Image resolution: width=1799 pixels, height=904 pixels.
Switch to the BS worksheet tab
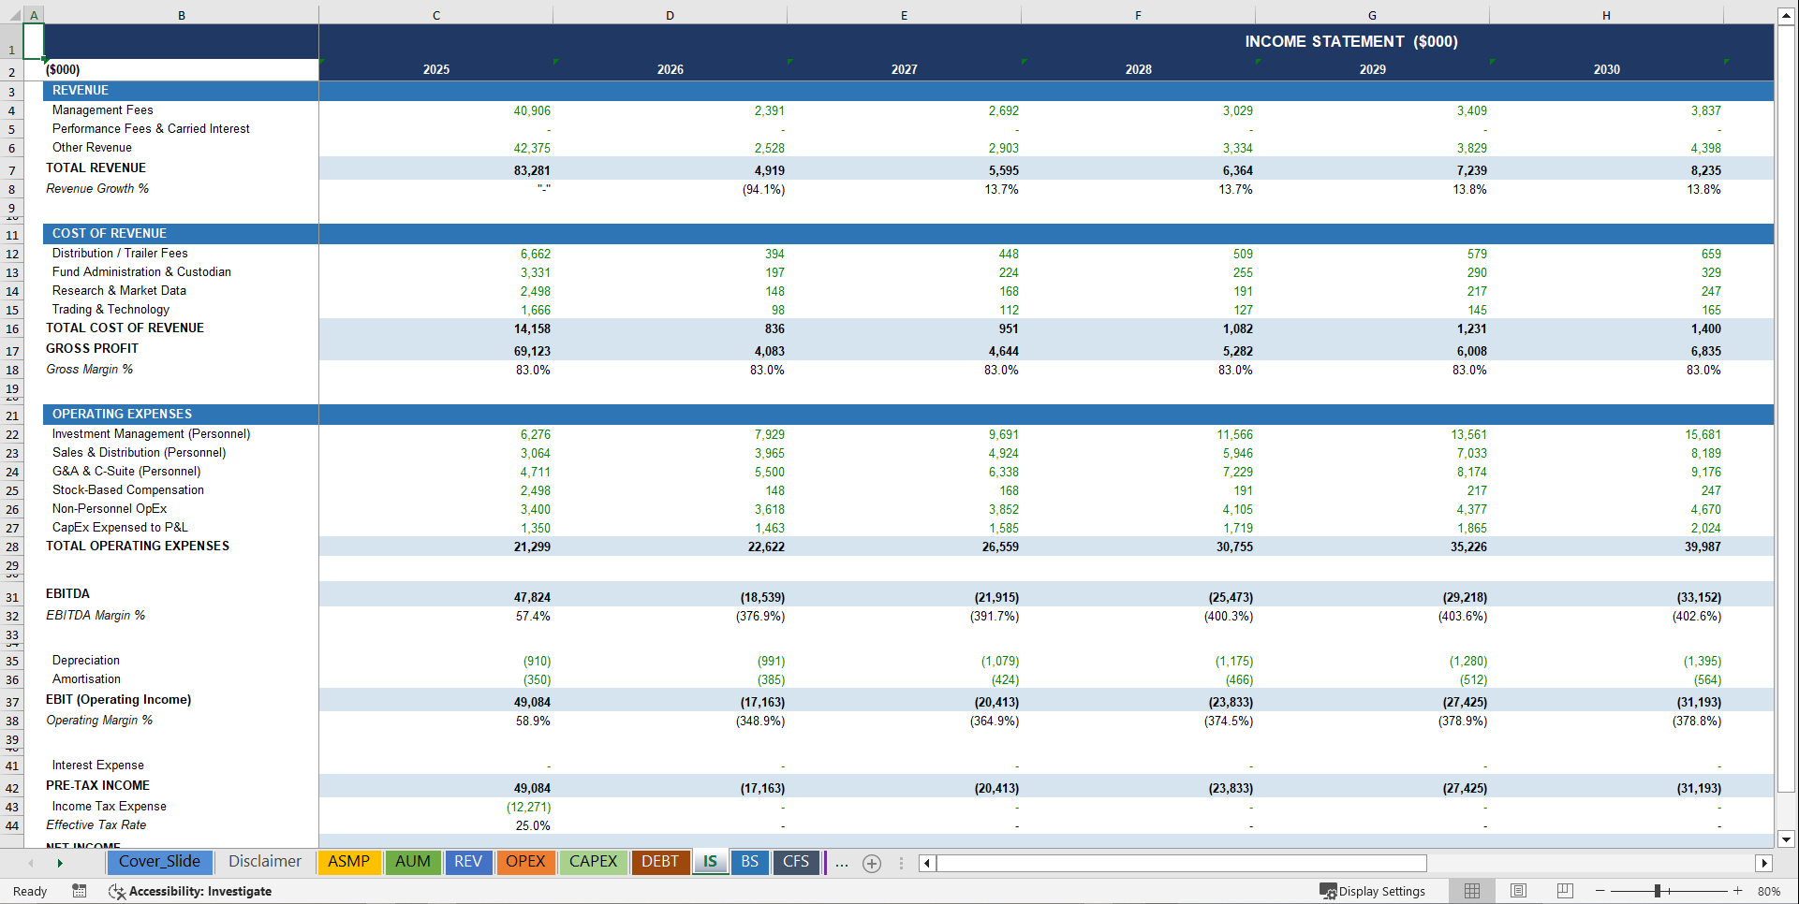pos(748,862)
